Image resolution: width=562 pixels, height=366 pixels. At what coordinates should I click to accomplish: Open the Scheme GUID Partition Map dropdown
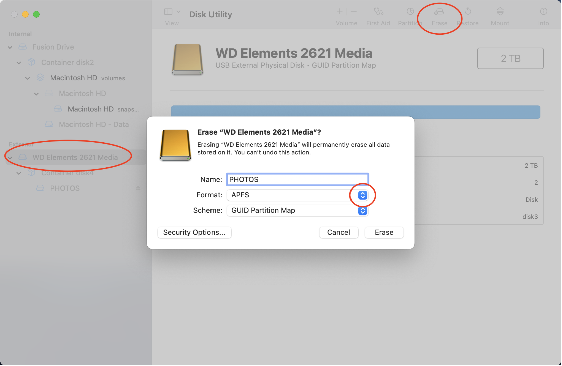(x=362, y=211)
